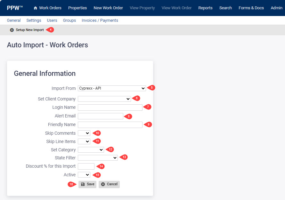Open the Users sub-tab
The height and width of the screenshot is (200, 285).
[52, 20]
